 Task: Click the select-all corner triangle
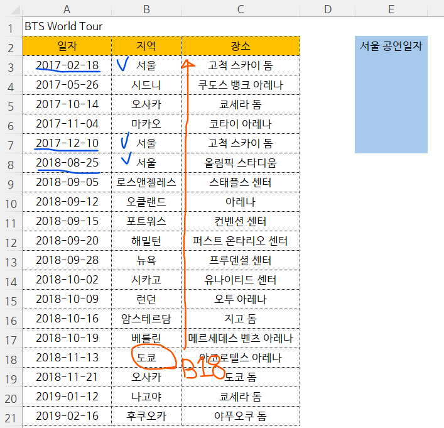pyautogui.click(x=16, y=10)
